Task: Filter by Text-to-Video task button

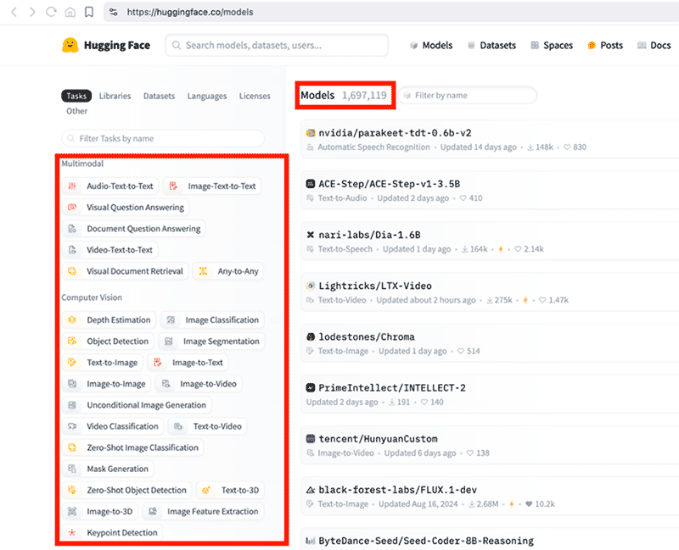Action: pyautogui.click(x=207, y=426)
